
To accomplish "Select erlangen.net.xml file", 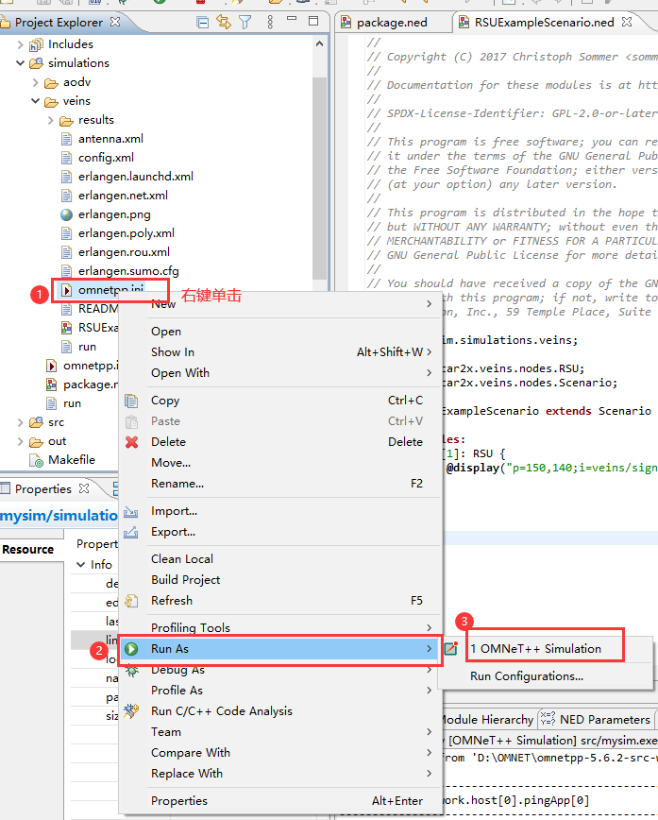I will [123, 195].
